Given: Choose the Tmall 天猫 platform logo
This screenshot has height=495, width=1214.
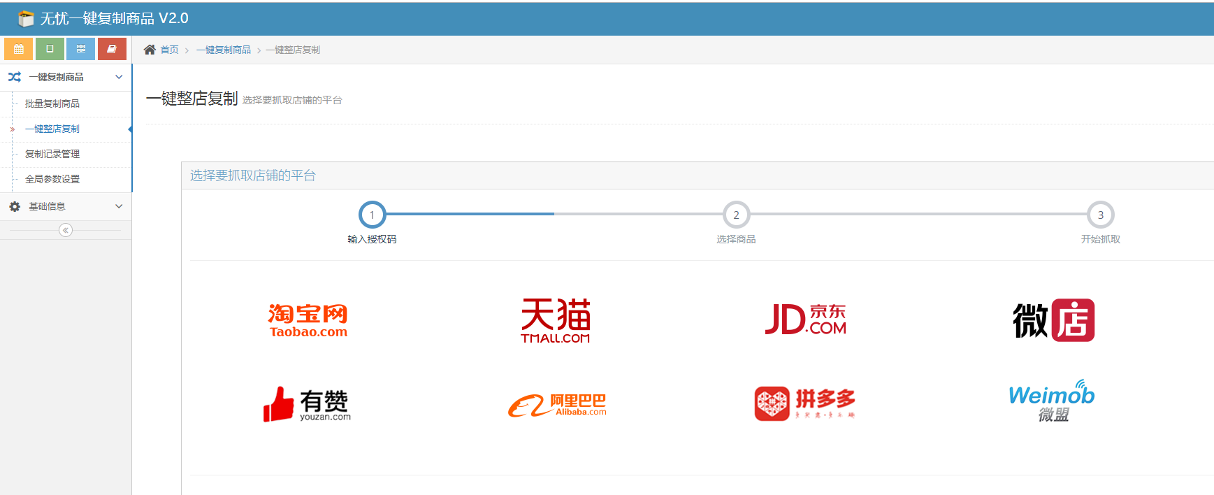Looking at the screenshot, I should pos(556,321).
